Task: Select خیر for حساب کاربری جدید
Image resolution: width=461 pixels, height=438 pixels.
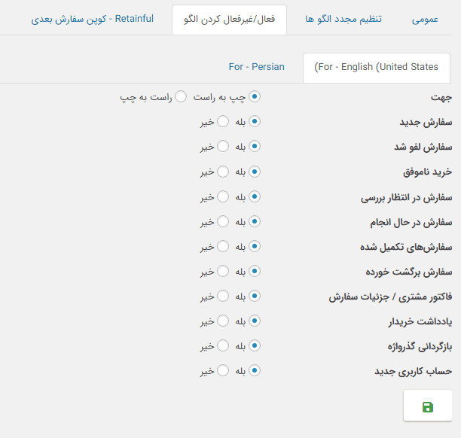Action: point(223,370)
